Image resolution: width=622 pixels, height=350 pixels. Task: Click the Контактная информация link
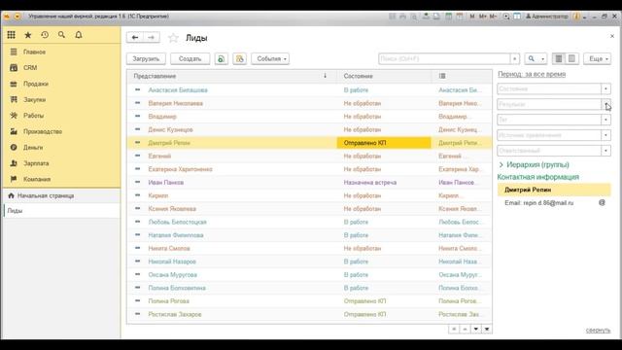pos(537,177)
